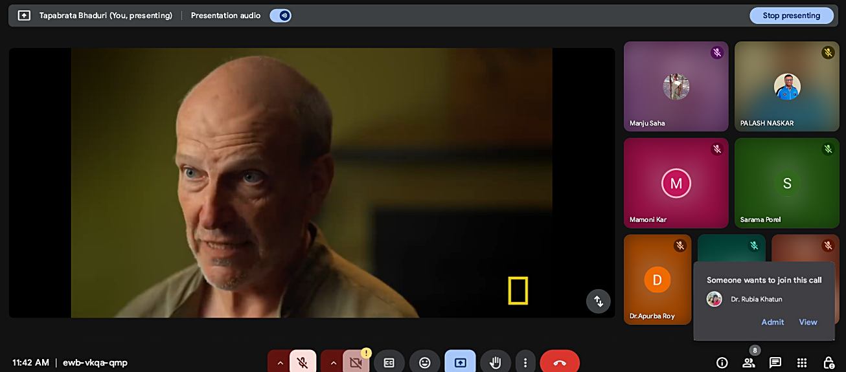Open more options three-dot menu

pyautogui.click(x=525, y=363)
